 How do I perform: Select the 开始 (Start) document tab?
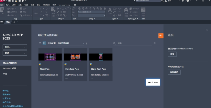tap(8, 22)
